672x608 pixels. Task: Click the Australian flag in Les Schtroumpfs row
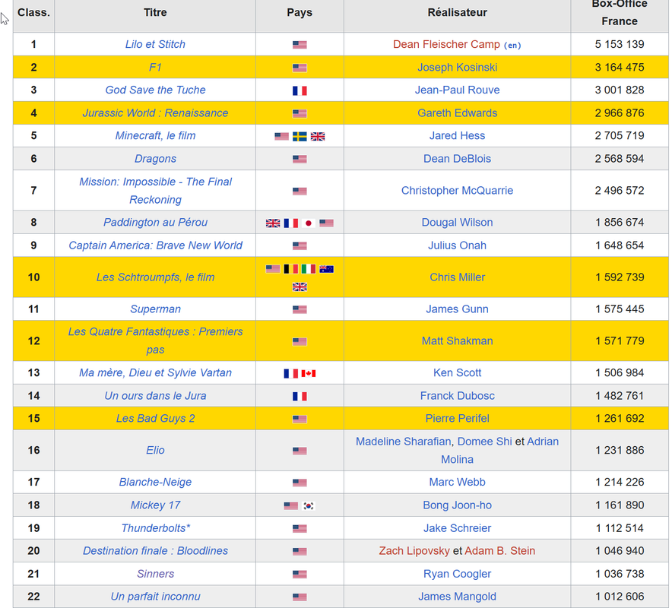[327, 269]
